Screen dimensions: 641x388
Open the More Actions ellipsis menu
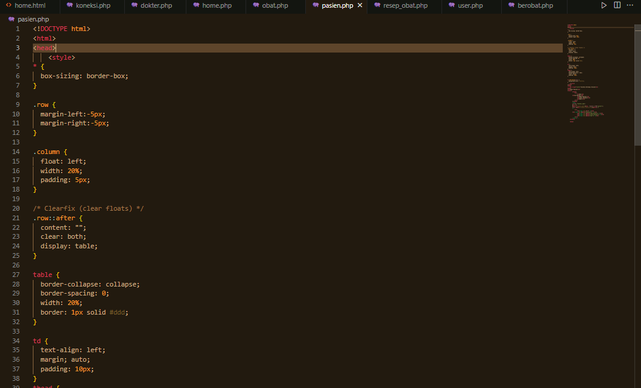(630, 5)
